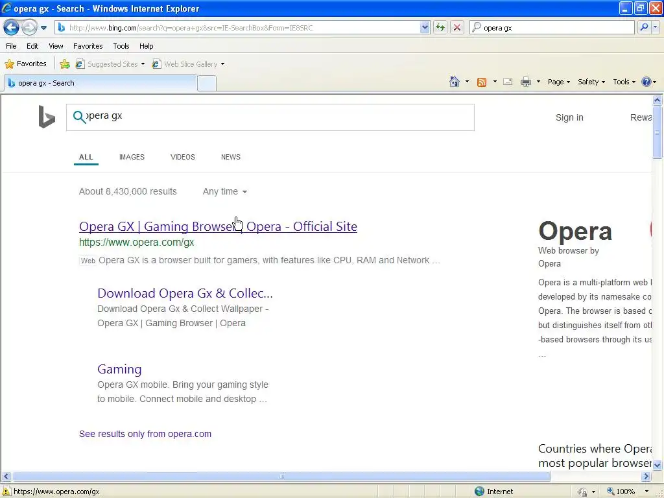Image resolution: width=664 pixels, height=498 pixels.
Task: Click the Bing search text field
Action: coord(270,117)
